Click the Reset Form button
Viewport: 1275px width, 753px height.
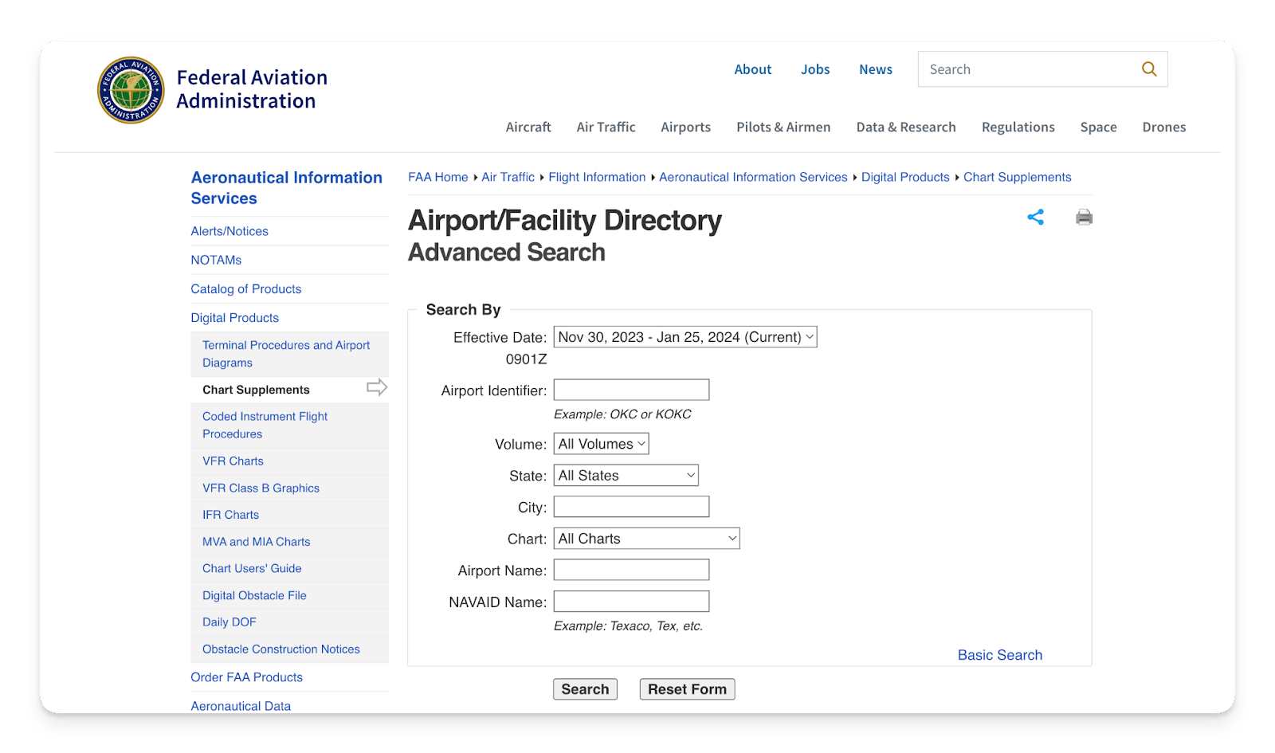pyautogui.click(x=687, y=689)
